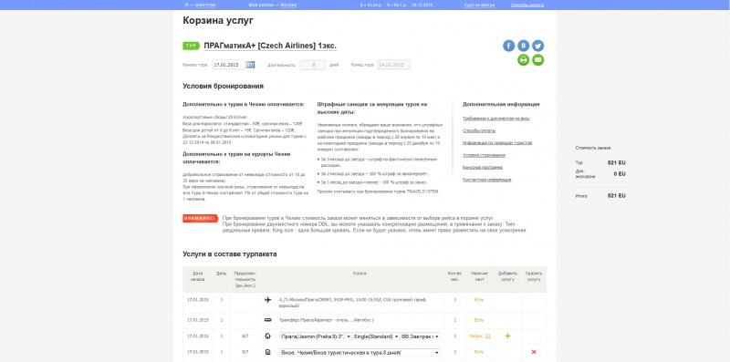
Task: Open the room type dropdown Single(Standard)
Action: point(376,336)
